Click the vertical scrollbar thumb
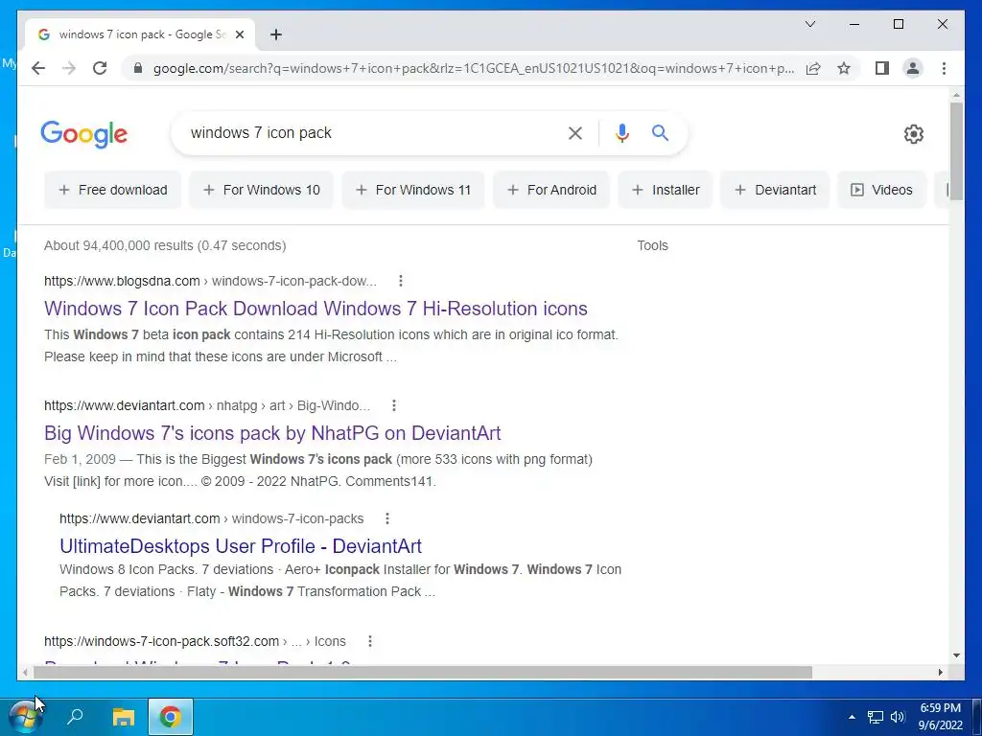 (956, 150)
